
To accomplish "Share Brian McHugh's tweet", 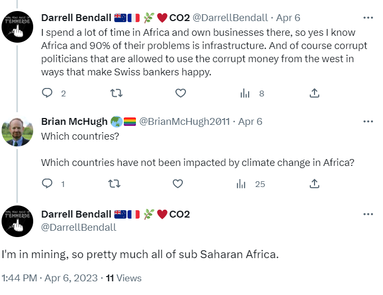I will 314,184.
